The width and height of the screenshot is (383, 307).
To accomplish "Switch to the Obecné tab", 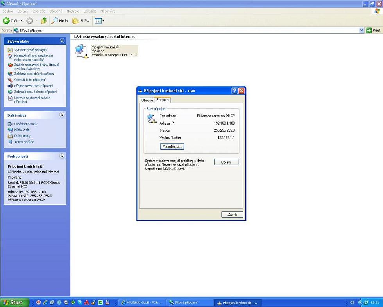I will [147, 100].
